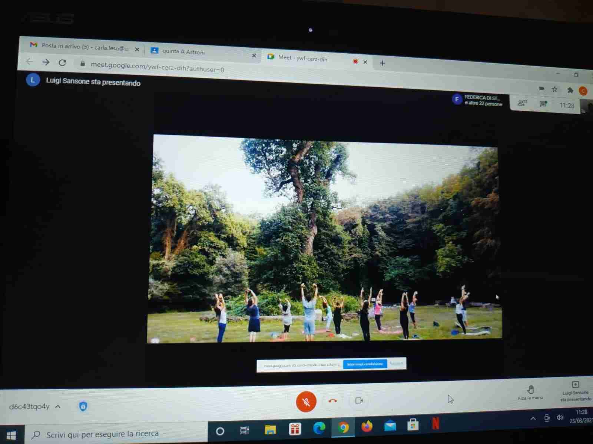
Task: Open the Chrome profile avatar
Action: click(x=583, y=91)
